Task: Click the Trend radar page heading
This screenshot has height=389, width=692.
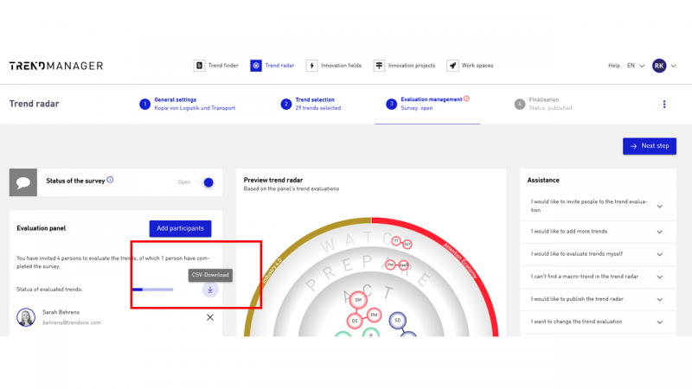Action: pos(34,104)
